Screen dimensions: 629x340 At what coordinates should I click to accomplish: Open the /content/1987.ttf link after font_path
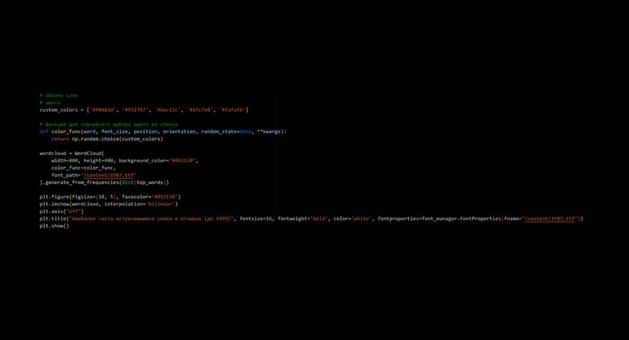click(x=109, y=175)
